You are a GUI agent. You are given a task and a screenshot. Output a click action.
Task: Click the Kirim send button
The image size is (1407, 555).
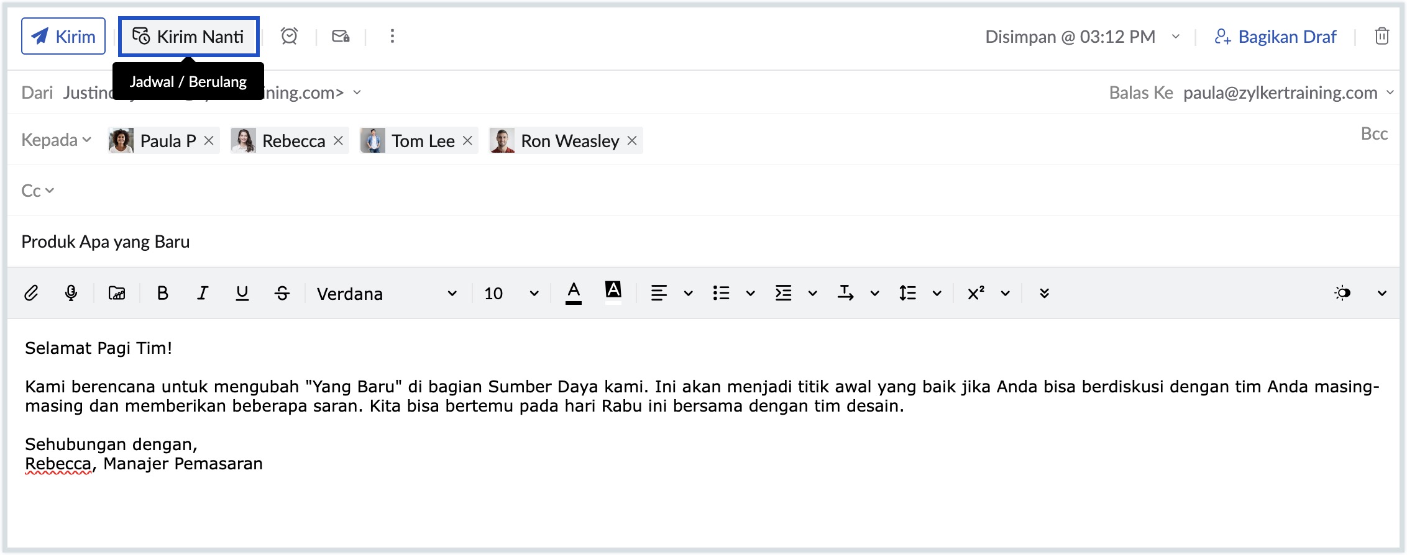click(63, 37)
